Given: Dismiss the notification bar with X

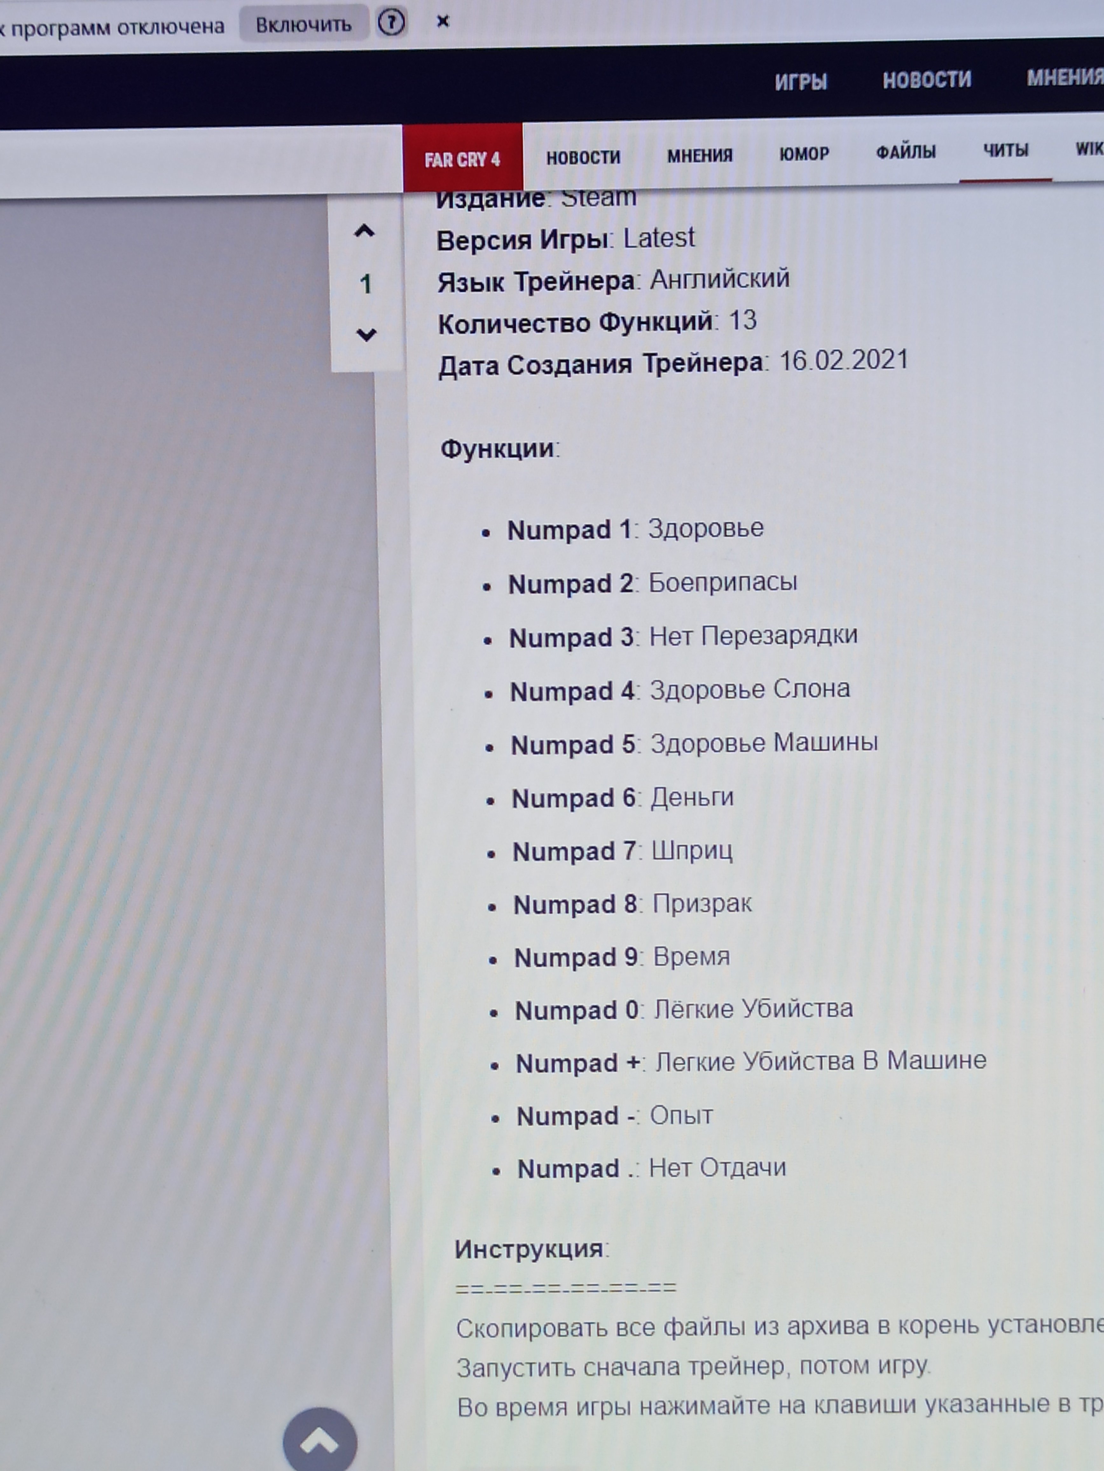Looking at the screenshot, I should click(443, 22).
